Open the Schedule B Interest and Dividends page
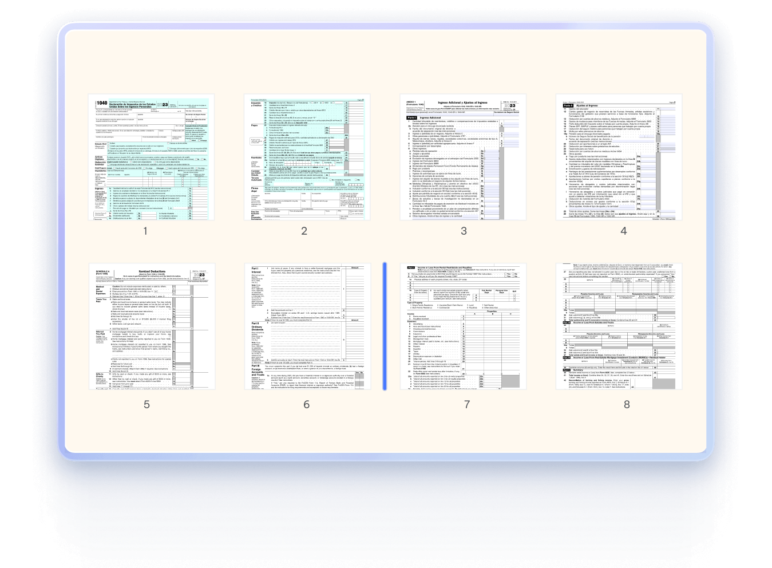The width and height of the screenshot is (772, 568). tap(307, 326)
